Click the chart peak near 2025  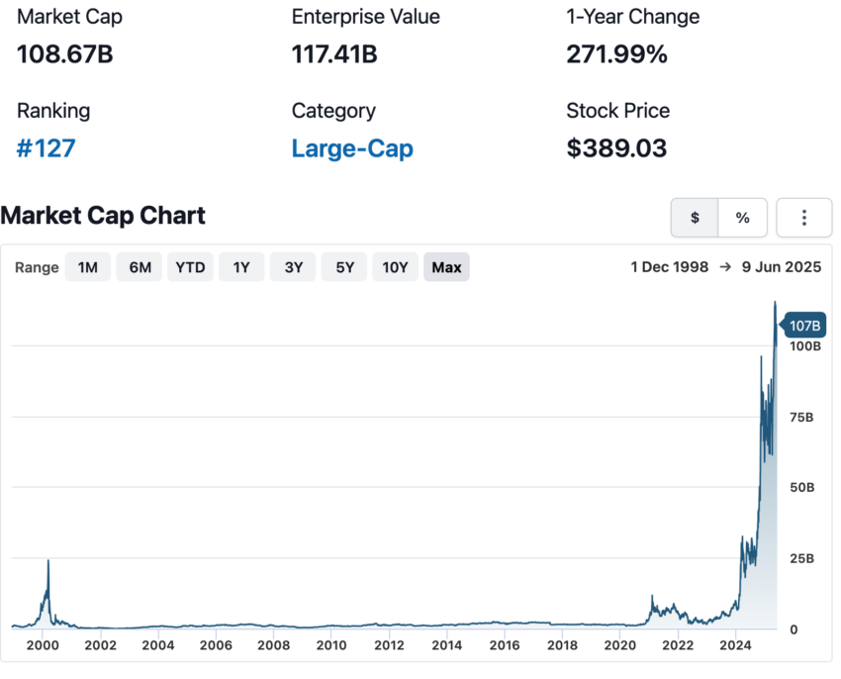(775, 304)
